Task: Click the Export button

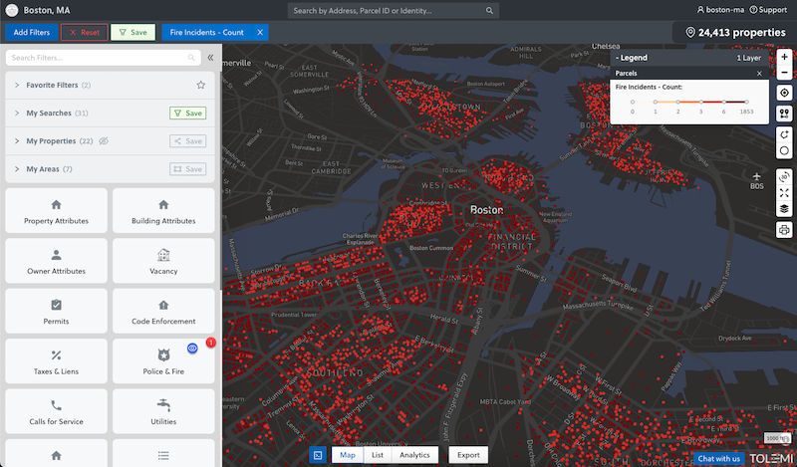Action: [468, 455]
